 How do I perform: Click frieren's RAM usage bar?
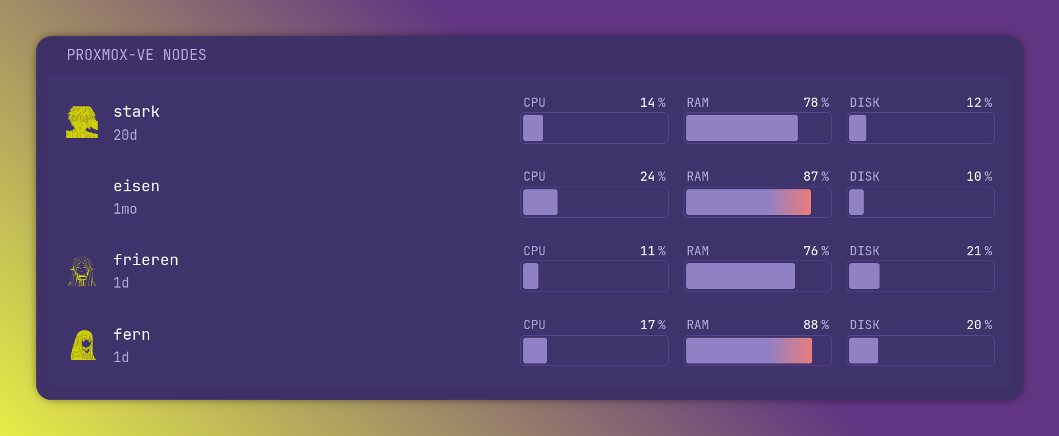click(757, 276)
